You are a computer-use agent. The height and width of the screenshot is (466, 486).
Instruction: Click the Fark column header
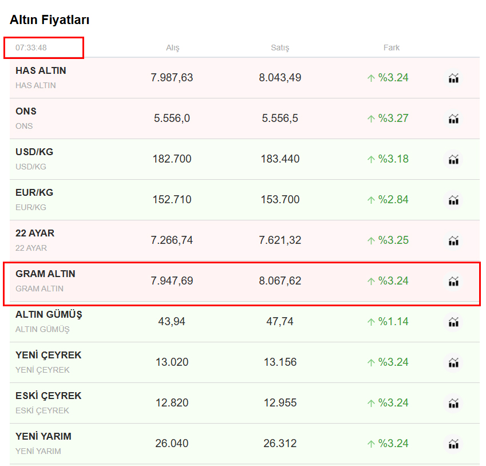[x=392, y=48]
